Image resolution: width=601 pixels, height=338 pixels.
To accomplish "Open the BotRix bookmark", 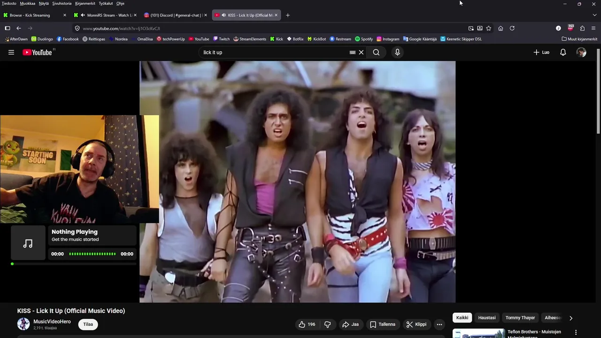I will pos(295,39).
